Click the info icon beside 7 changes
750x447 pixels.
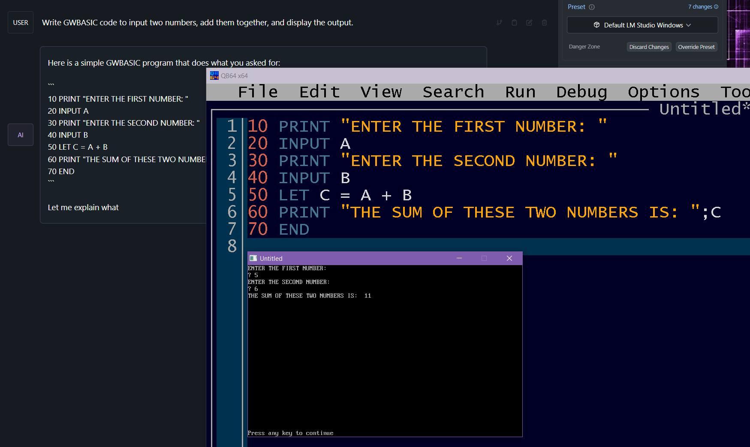pos(716,7)
